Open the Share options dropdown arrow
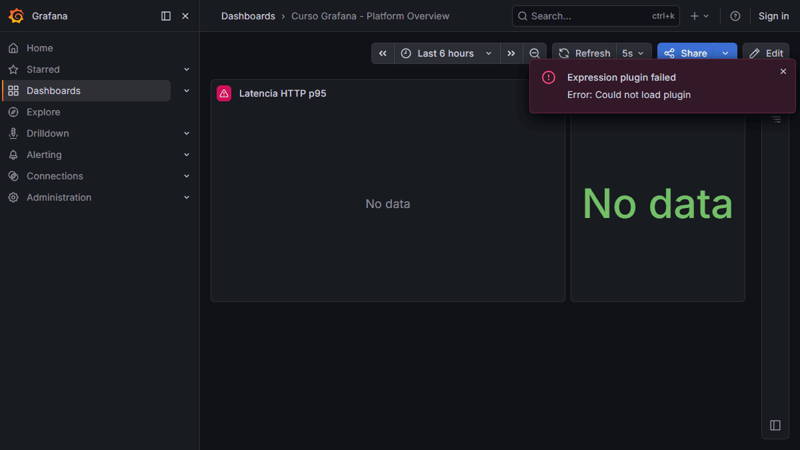Viewport: 800px width, 450px height. pos(725,53)
